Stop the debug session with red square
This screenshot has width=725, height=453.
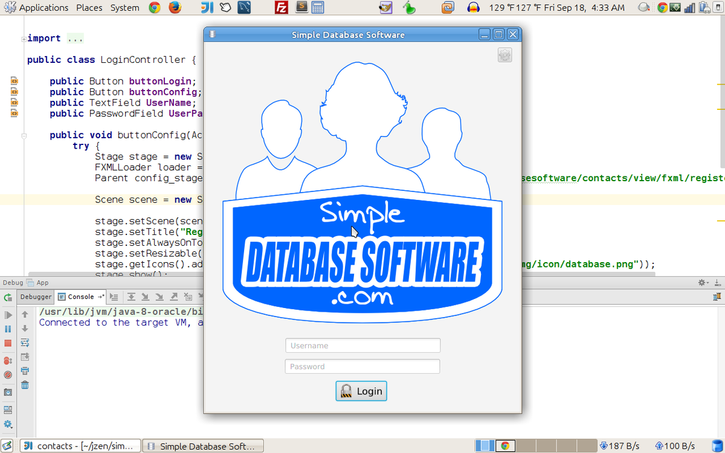pyautogui.click(x=8, y=343)
